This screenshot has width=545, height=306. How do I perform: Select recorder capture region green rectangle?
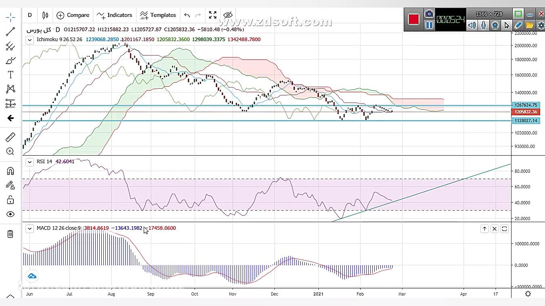518,14
